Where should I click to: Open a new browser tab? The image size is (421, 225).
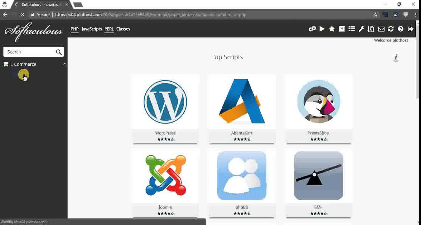(78, 5)
